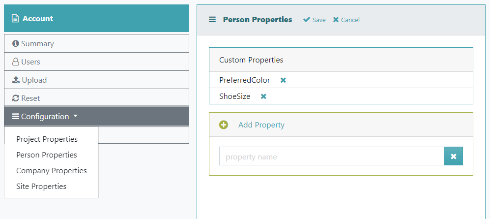Cancel editing person properties
Screen dimensions: 490x219
coord(346,20)
